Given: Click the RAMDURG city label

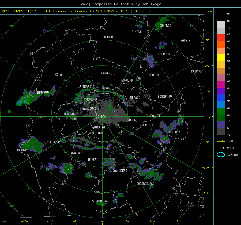Looking at the screenshot, I should (x=85, y=87).
